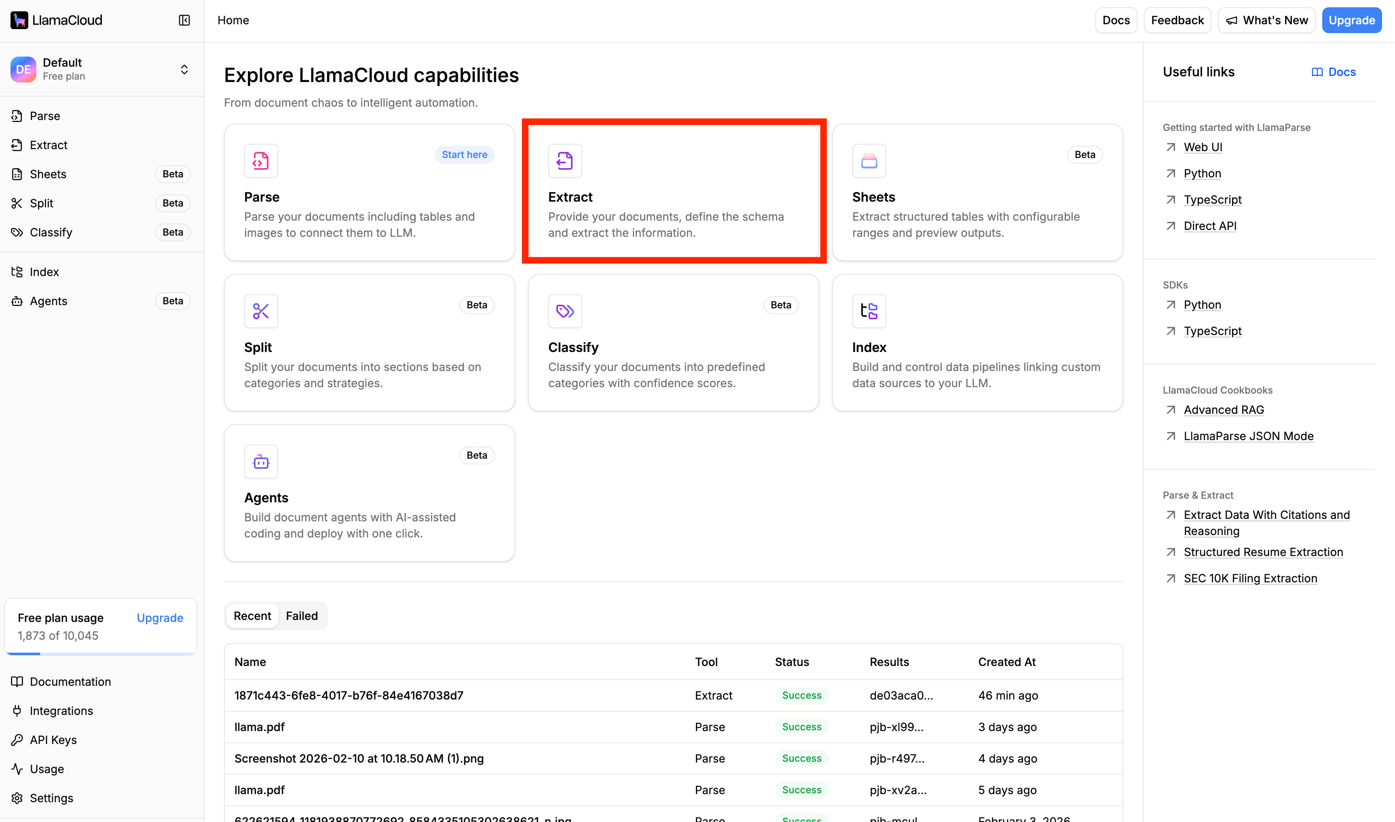Viewport: 1395px width, 822px height.
Task: Click the Index card tree icon
Action: tap(869, 311)
